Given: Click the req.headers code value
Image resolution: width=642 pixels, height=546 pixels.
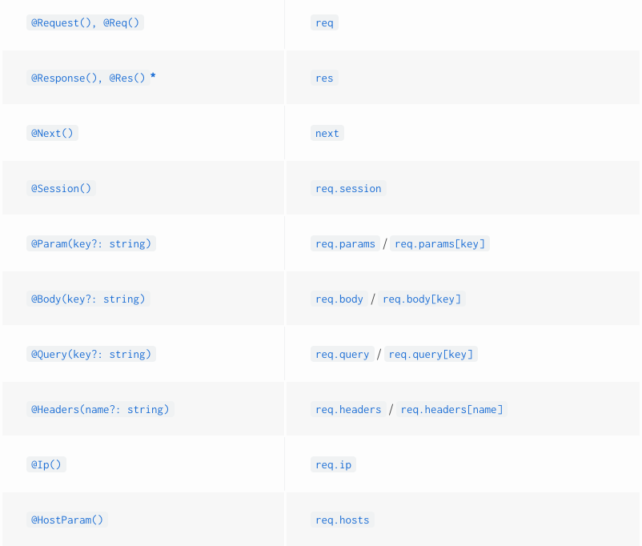Looking at the screenshot, I should [x=348, y=409].
